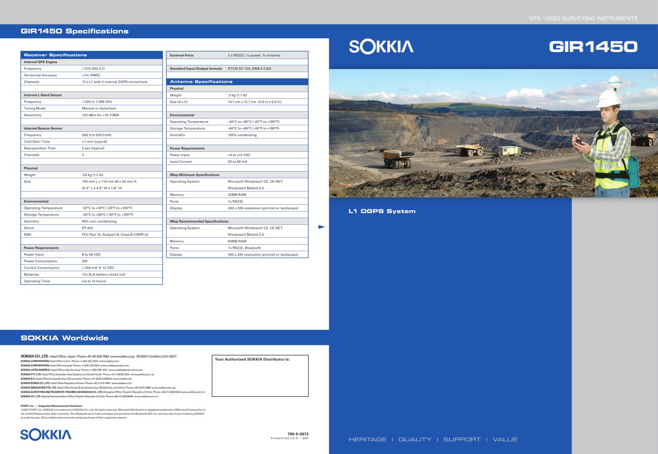658x454 pixels.
Task: Open the www.sokkia.com.au link
Action: pyautogui.click(x=143, y=375)
